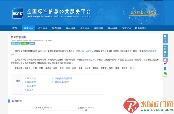Screen dimensions: 174x114
Task: Open the 首页 navigation tab
Action: tap(14, 28)
